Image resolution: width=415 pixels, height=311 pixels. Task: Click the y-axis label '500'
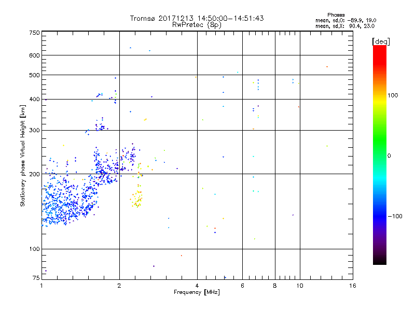34,75
